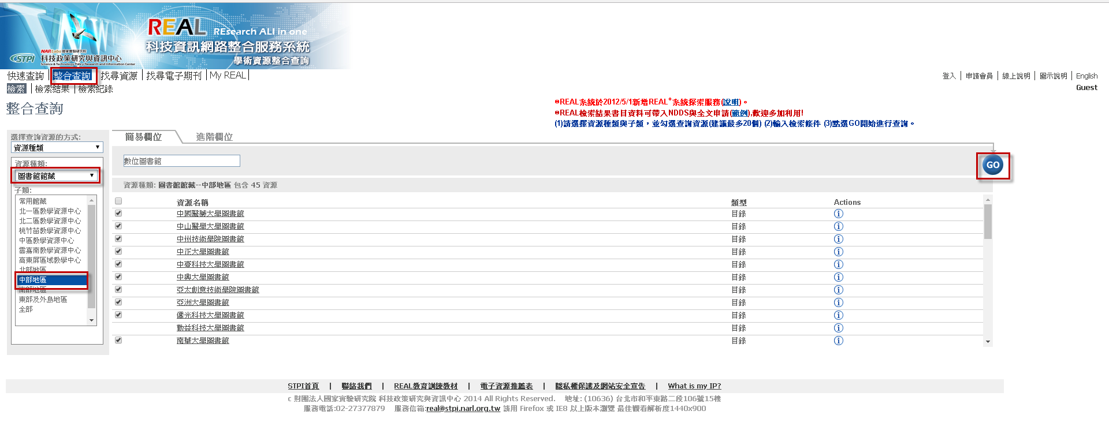
Task: Open REAL教育訓練教材 footer link
Action: point(426,386)
